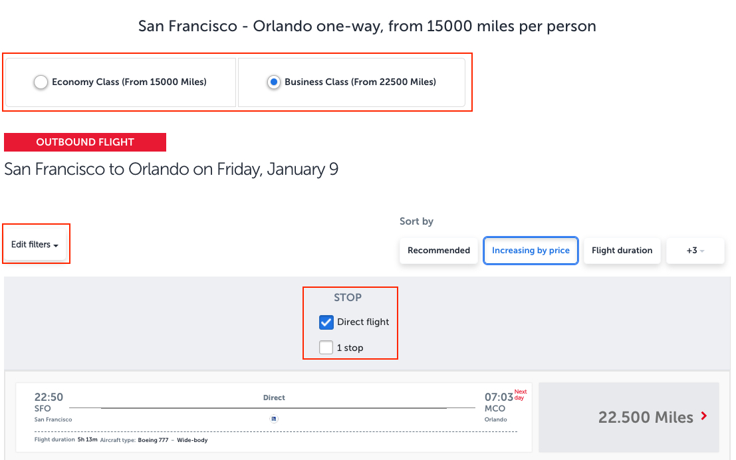Viewport: 736px width, 460px height.
Task: Select the Flight duration sort option
Action: (x=622, y=251)
